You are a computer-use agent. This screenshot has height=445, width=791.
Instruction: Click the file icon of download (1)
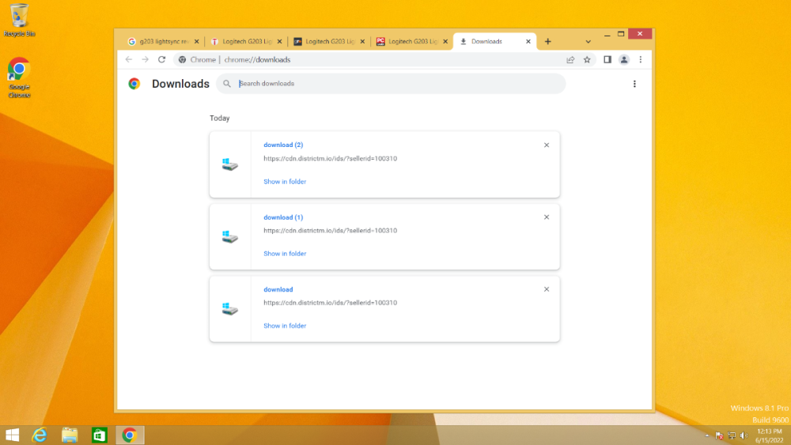[x=230, y=236]
